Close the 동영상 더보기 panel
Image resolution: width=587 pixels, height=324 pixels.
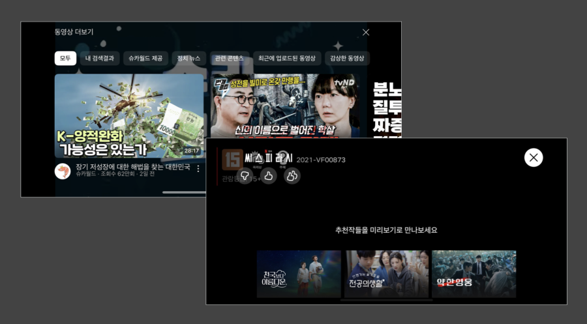[366, 32]
